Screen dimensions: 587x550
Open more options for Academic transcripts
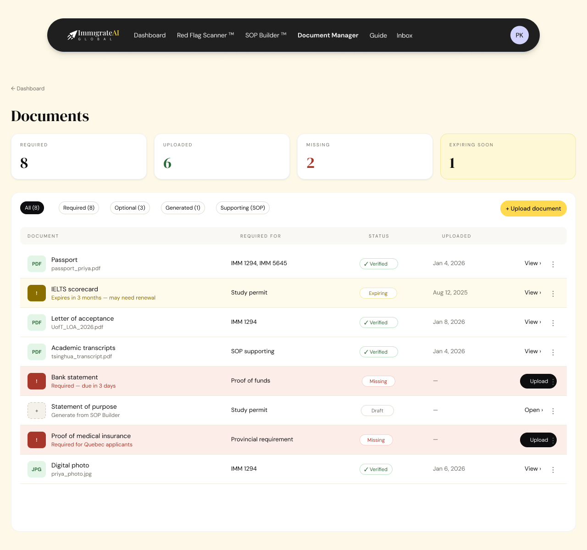pos(553,352)
